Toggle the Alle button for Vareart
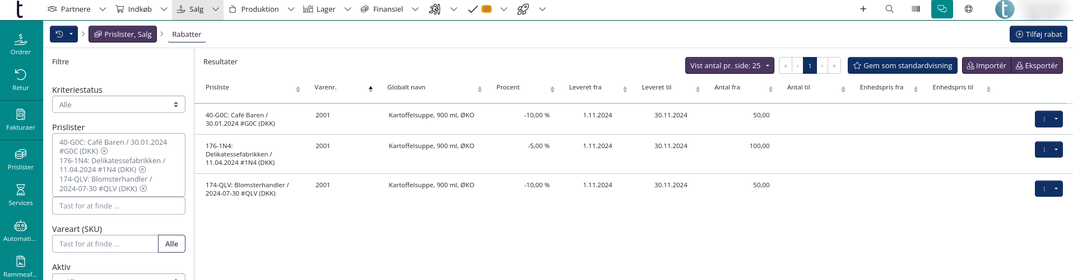The image size is (1073, 280). (171, 244)
